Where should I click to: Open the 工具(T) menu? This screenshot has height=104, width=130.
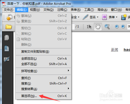point(89,10)
